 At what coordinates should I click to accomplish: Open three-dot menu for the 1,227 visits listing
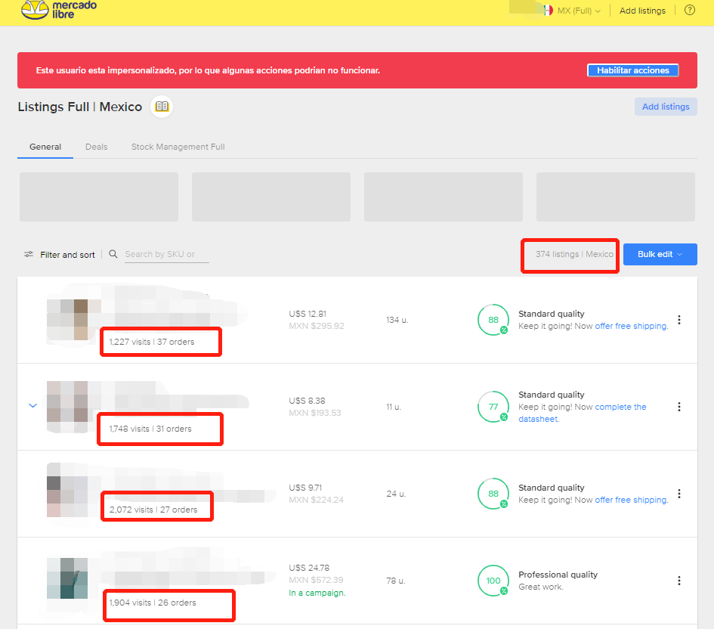678,320
